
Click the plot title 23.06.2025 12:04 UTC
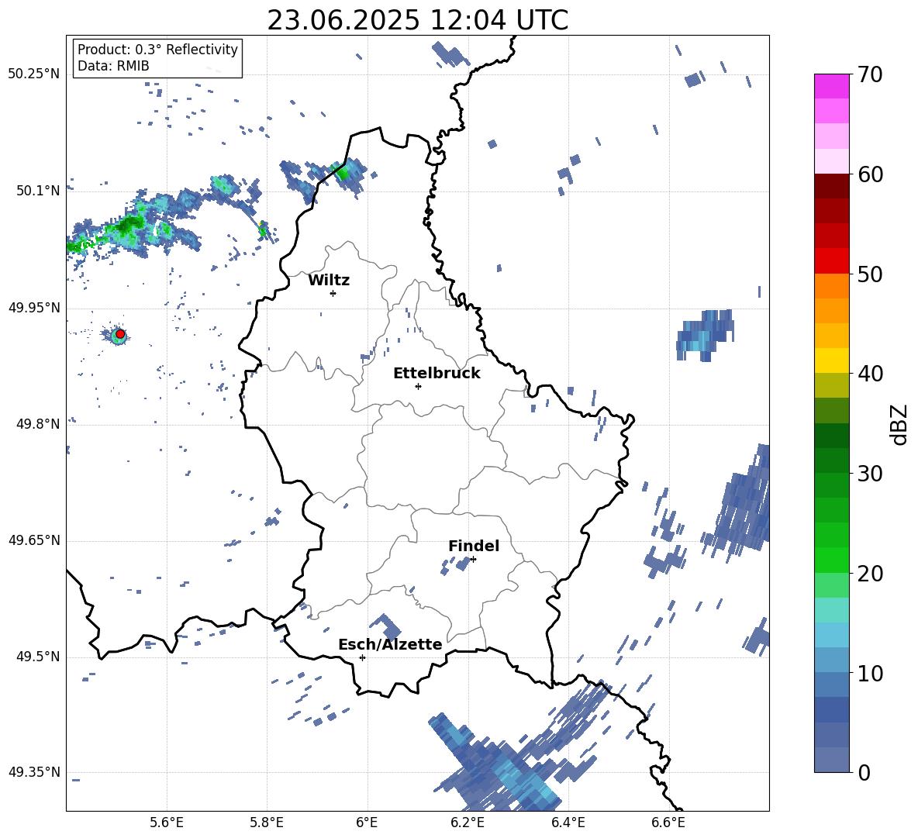point(417,20)
